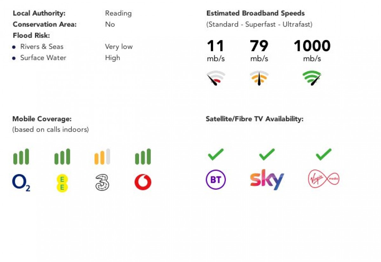Click the yellow EE network logo
Screen dimensions: 381x262
(62, 183)
